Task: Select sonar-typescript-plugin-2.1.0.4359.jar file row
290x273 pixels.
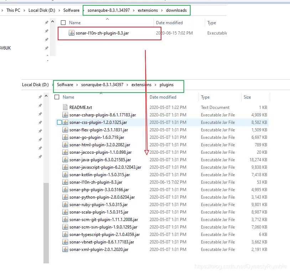Action: coord(162,234)
